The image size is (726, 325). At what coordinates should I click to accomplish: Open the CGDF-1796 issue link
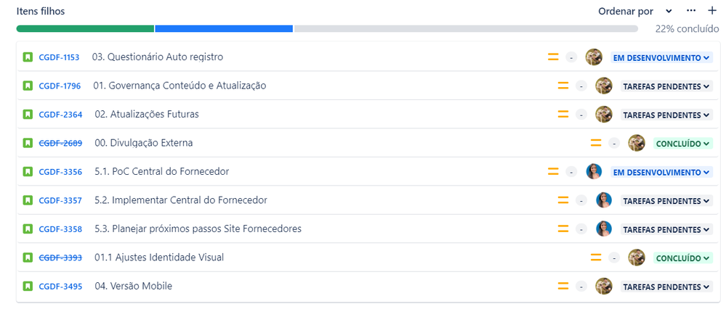coord(60,86)
